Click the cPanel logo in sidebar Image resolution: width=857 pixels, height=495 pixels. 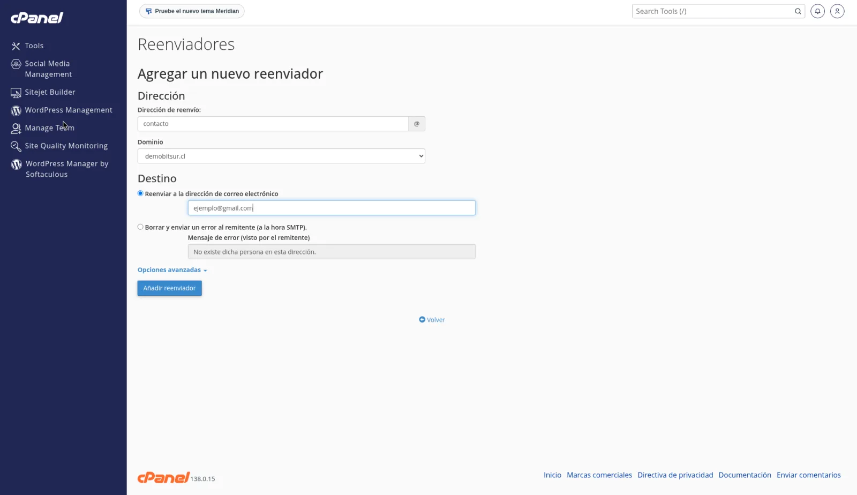pyautogui.click(x=37, y=18)
